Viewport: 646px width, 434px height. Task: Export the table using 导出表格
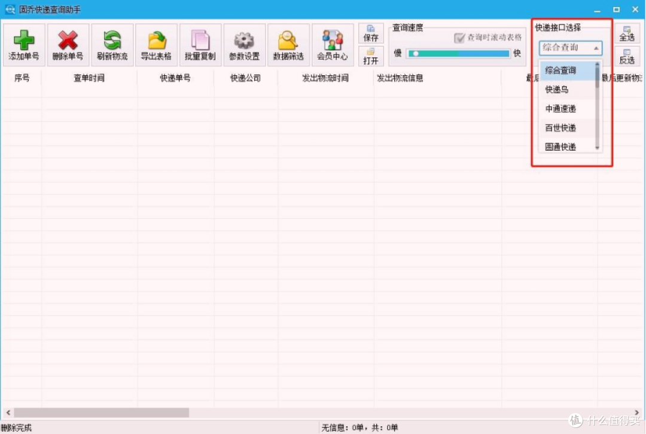tap(156, 44)
